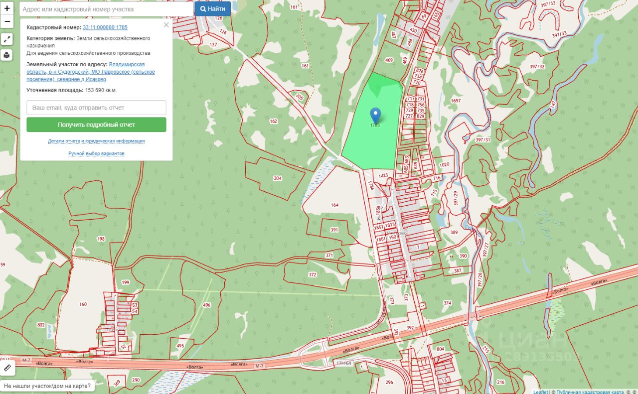Click parcel labeled 397/32 on map

coord(537,66)
